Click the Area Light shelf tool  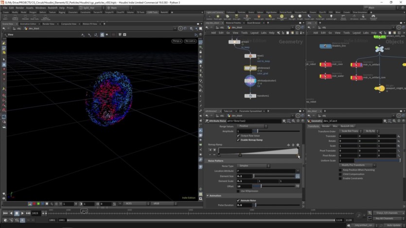[x=236, y=18]
